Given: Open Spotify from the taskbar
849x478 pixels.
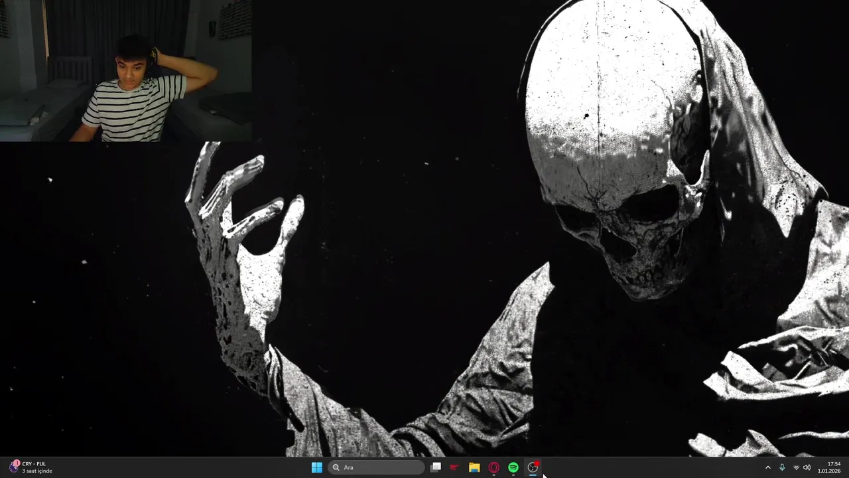Looking at the screenshot, I should click(513, 467).
